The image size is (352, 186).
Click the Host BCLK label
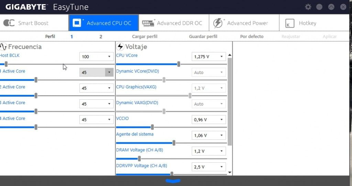tap(10, 55)
